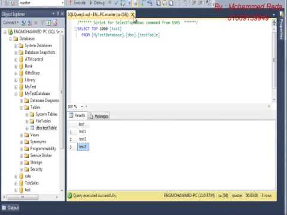The image size is (287, 215).
Task: Expand Database Diagrams folder
Action: click(x=21, y=101)
